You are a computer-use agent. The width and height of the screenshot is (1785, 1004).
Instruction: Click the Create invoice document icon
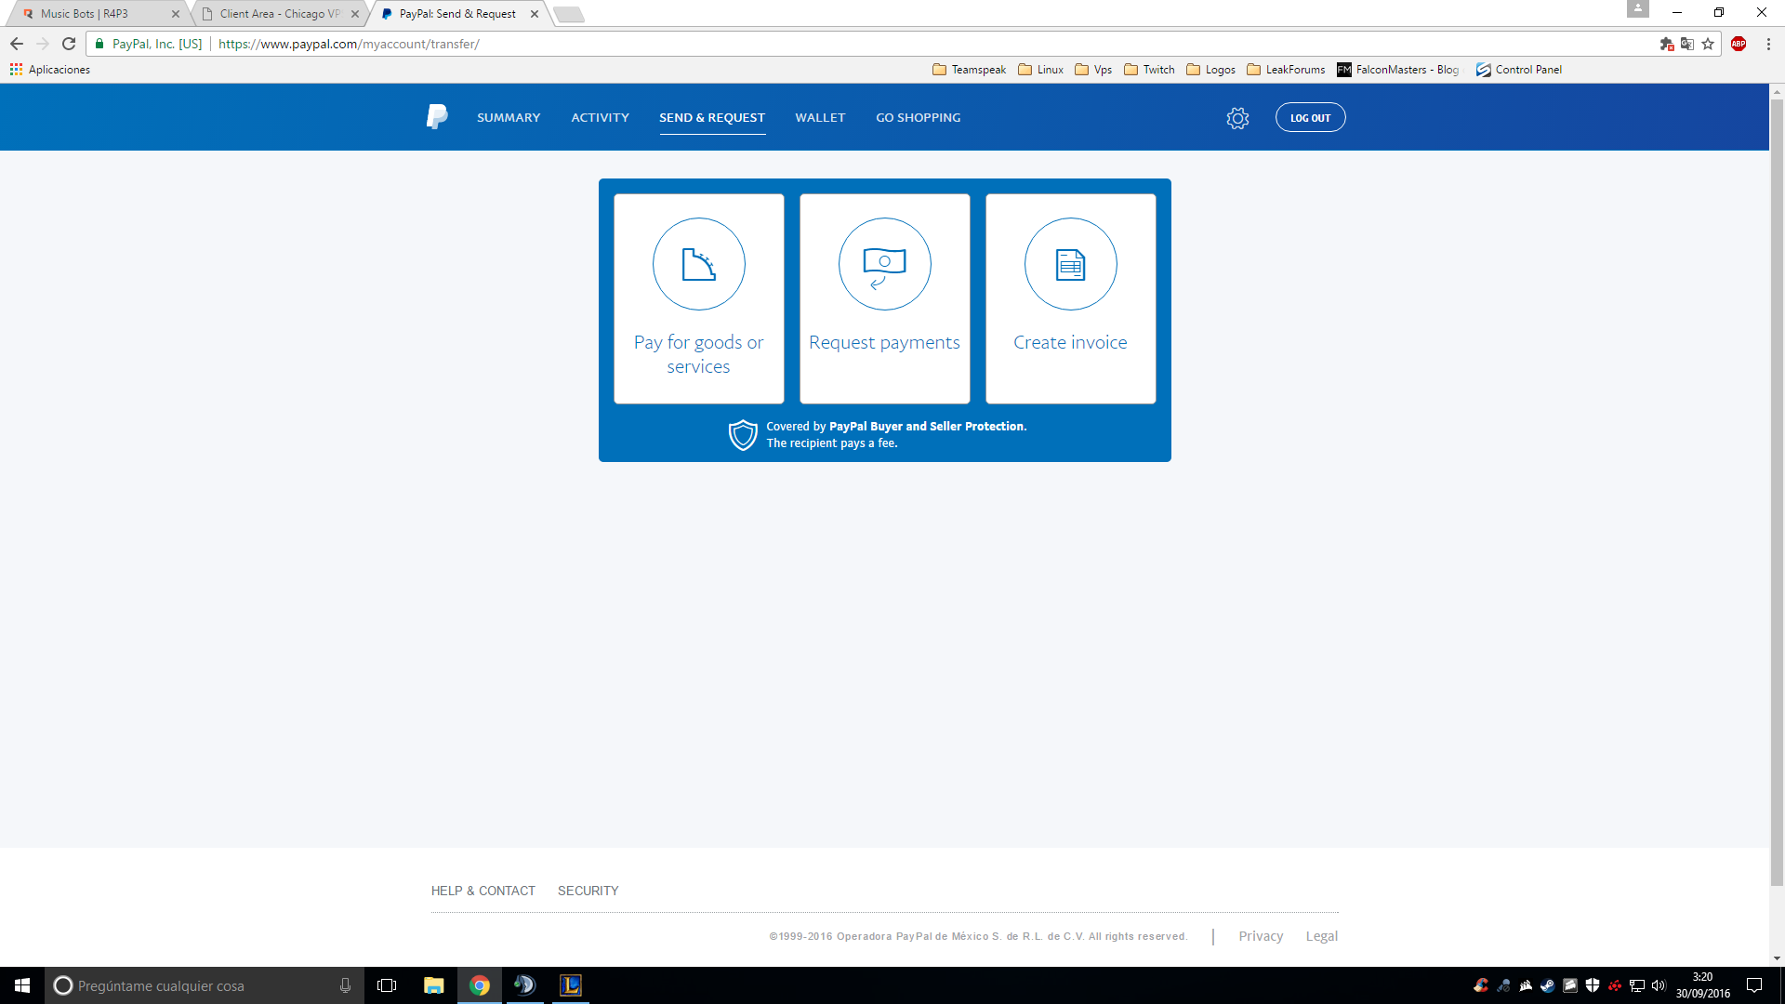(x=1070, y=264)
